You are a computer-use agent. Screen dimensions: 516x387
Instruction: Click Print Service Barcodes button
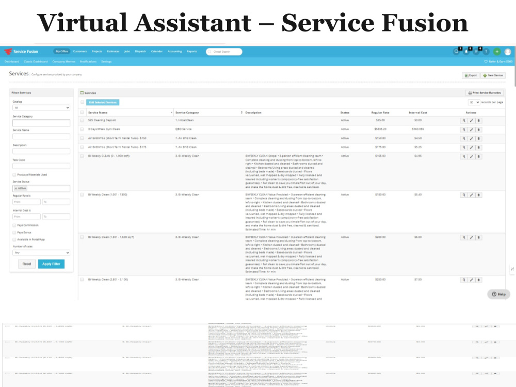tap(485, 93)
